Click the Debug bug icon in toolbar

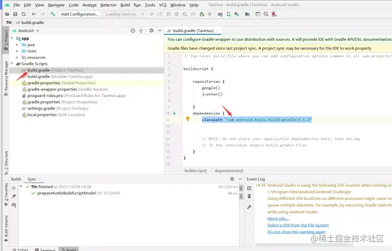coord(176,14)
